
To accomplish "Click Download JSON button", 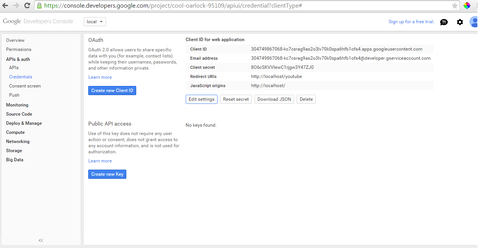I will pyautogui.click(x=274, y=99).
